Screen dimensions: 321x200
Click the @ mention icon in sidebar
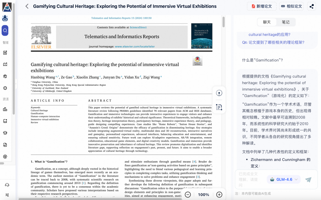click(5, 157)
